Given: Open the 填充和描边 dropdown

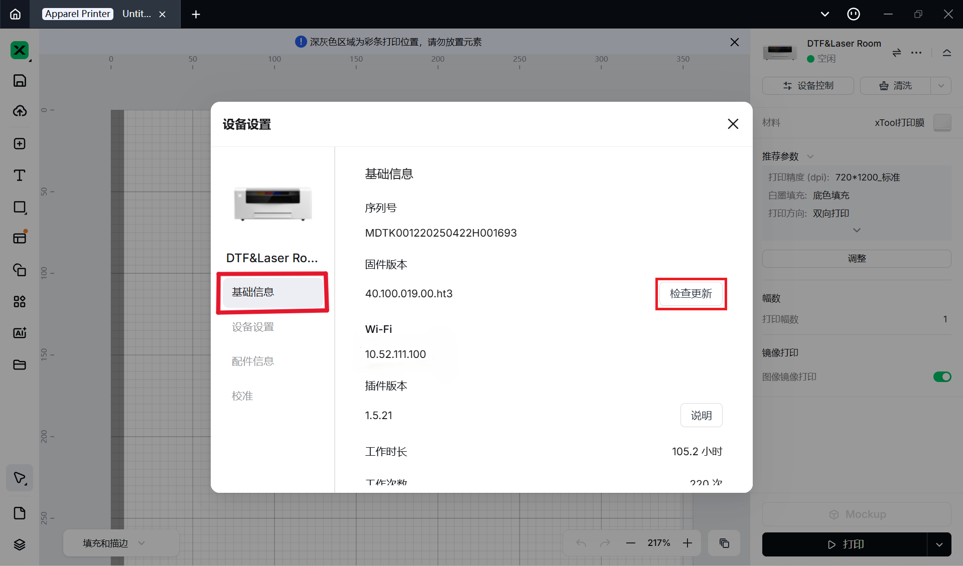Looking at the screenshot, I should (x=113, y=543).
